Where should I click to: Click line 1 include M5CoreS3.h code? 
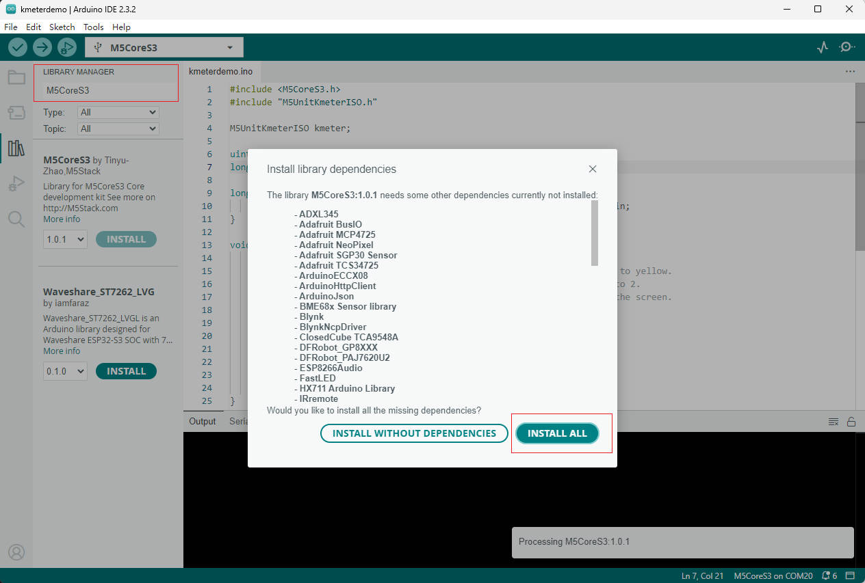click(285, 89)
